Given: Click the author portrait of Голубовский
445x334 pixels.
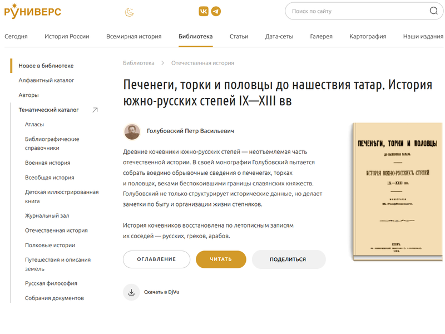Looking at the screenshot, I should [132, 132].
